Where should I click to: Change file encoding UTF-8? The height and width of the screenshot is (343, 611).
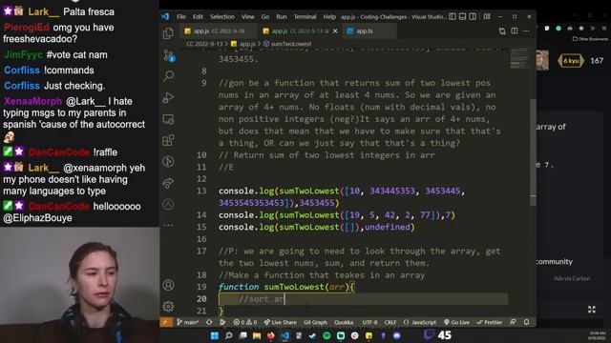(369, 322)
